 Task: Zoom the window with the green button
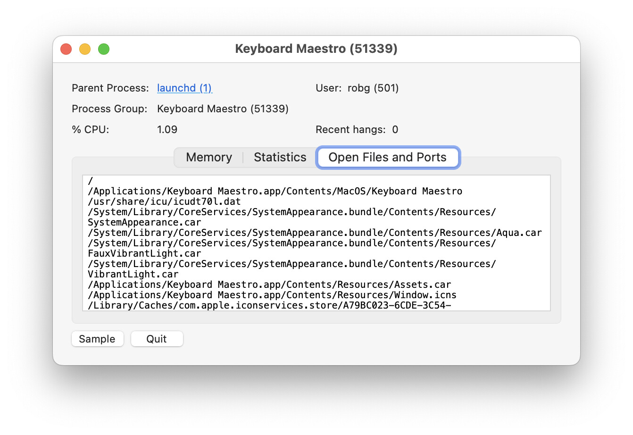(104, 49)
